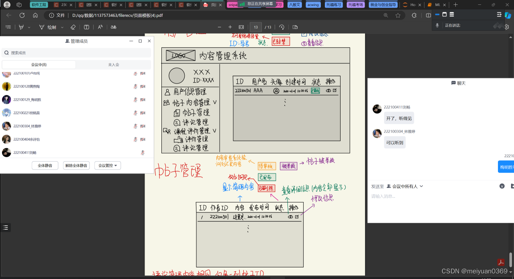The image size is (514, 279).
Task: Toggle camera of 222100404余诗怡
Action: pos(143,139)
